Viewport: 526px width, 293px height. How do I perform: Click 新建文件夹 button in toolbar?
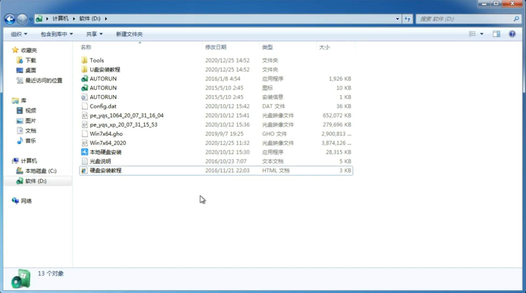129,34
